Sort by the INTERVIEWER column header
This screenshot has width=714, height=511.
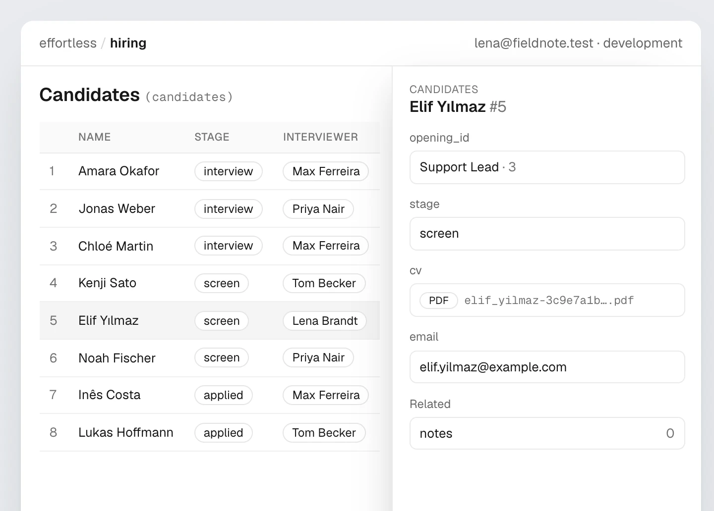pyautogui.click(x=320, y=137)
